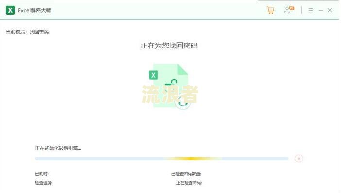Stop recovery with the circular stop button
The width and height of the screenshot is (341, 193).
[299, 159]
